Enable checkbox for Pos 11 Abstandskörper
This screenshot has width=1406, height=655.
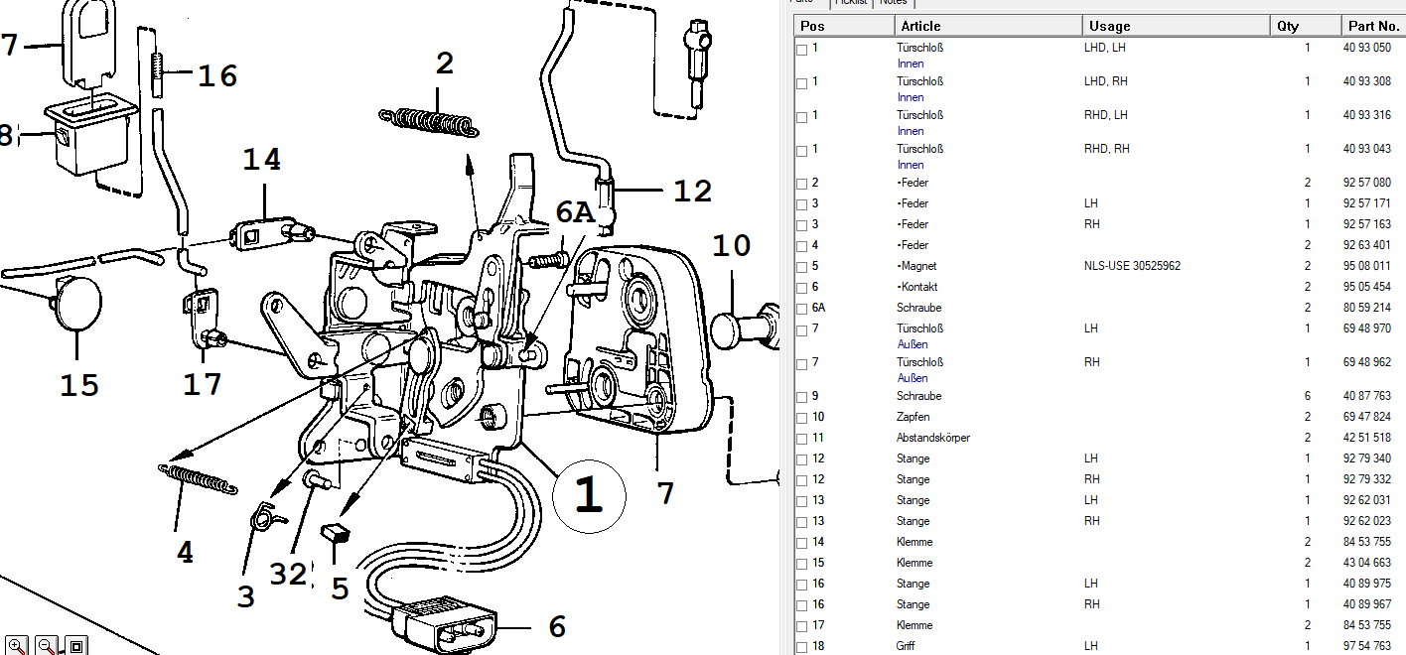tap(801, 439)
